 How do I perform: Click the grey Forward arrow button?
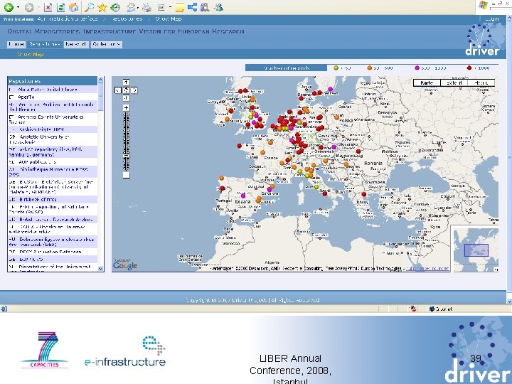click(29, 7)
